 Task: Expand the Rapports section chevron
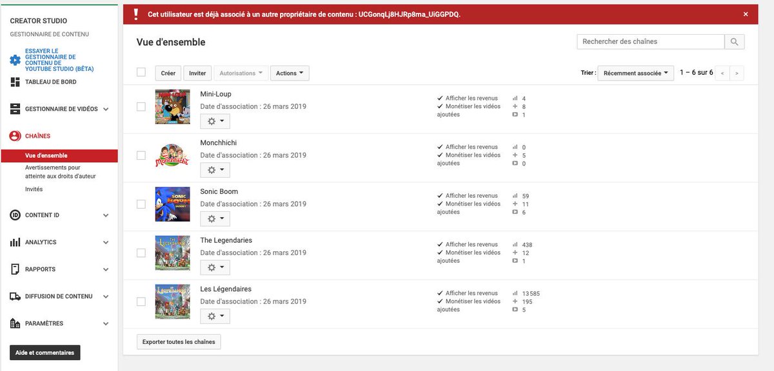pos(106,269)
